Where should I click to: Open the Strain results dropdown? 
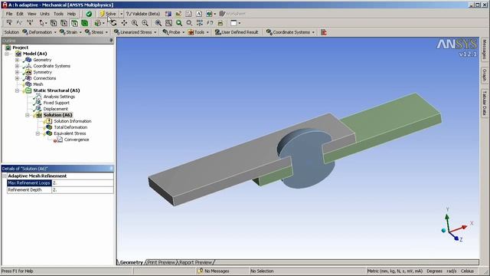coord(80,32)
